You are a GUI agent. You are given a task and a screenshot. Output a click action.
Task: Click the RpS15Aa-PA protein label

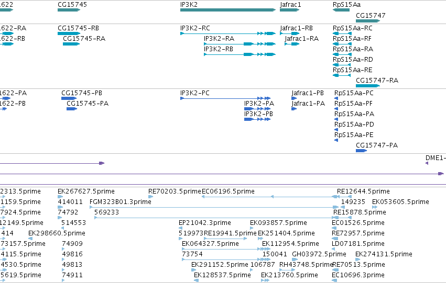tap(354, 114)
